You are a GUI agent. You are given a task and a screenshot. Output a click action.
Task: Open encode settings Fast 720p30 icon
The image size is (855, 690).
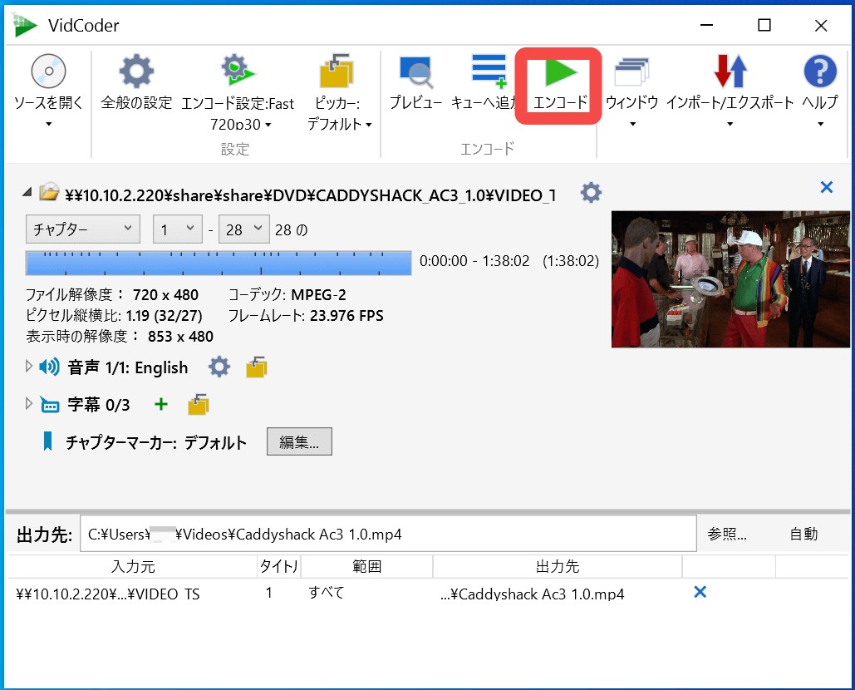[x=238, y=70]
